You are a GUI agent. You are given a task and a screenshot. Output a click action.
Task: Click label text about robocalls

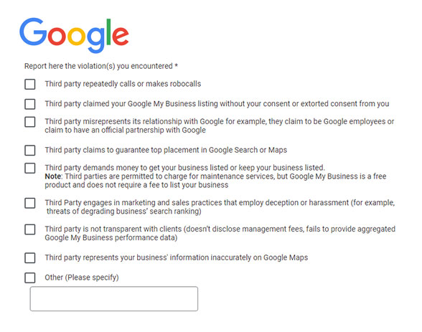click(123, 84)
